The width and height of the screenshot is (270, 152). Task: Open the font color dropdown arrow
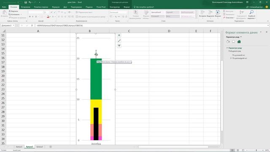[x=50, y=17]
